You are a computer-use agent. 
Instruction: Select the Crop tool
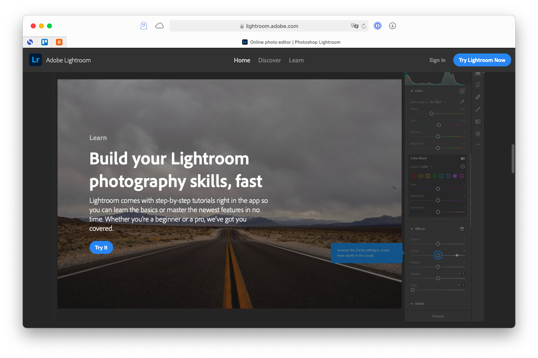tap(478, 85)
